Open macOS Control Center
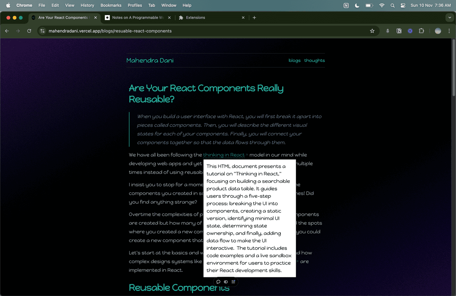This screenshot has height=296, width=456. tap(403, 5)
